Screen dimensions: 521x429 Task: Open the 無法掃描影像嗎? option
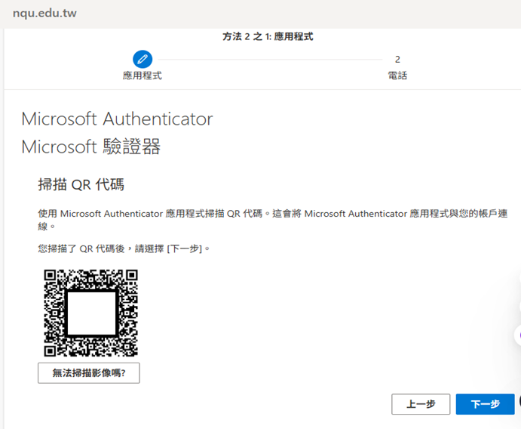(89, 373)
